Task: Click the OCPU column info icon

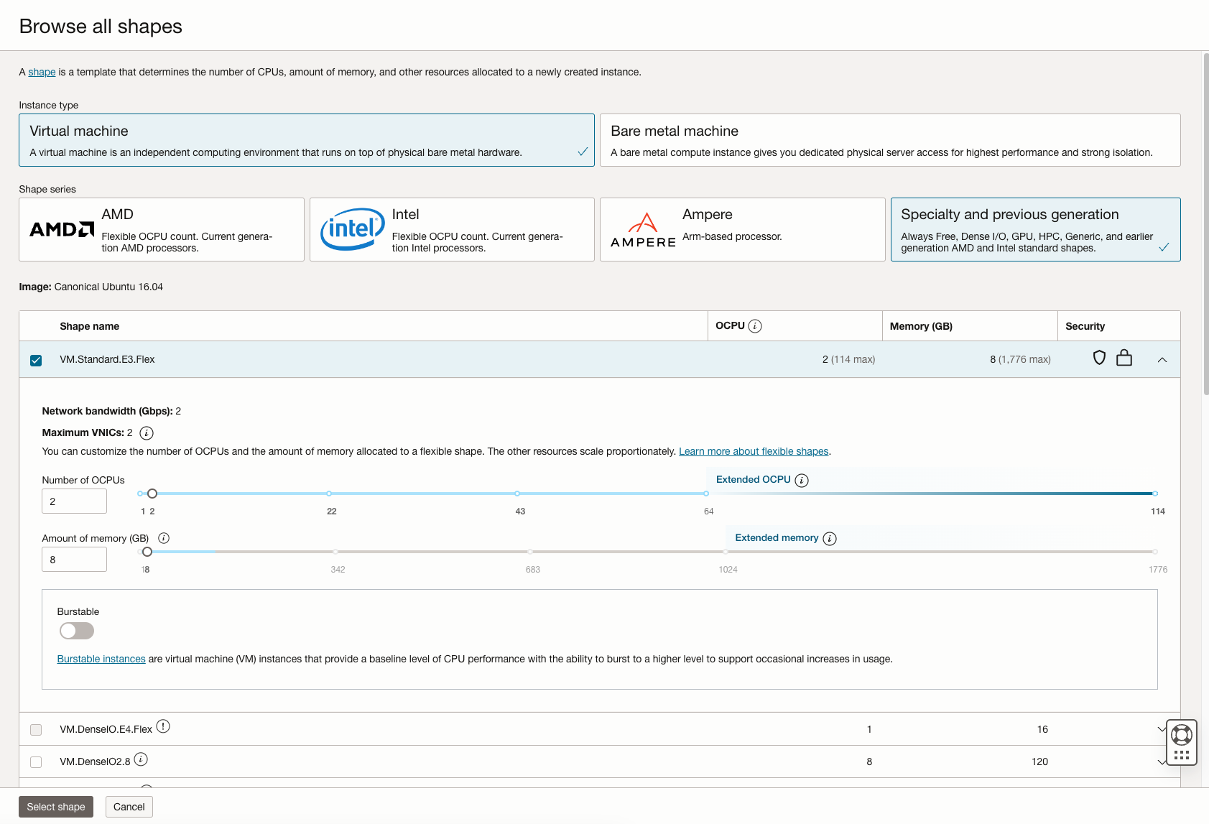Action: tap(754, 326)
